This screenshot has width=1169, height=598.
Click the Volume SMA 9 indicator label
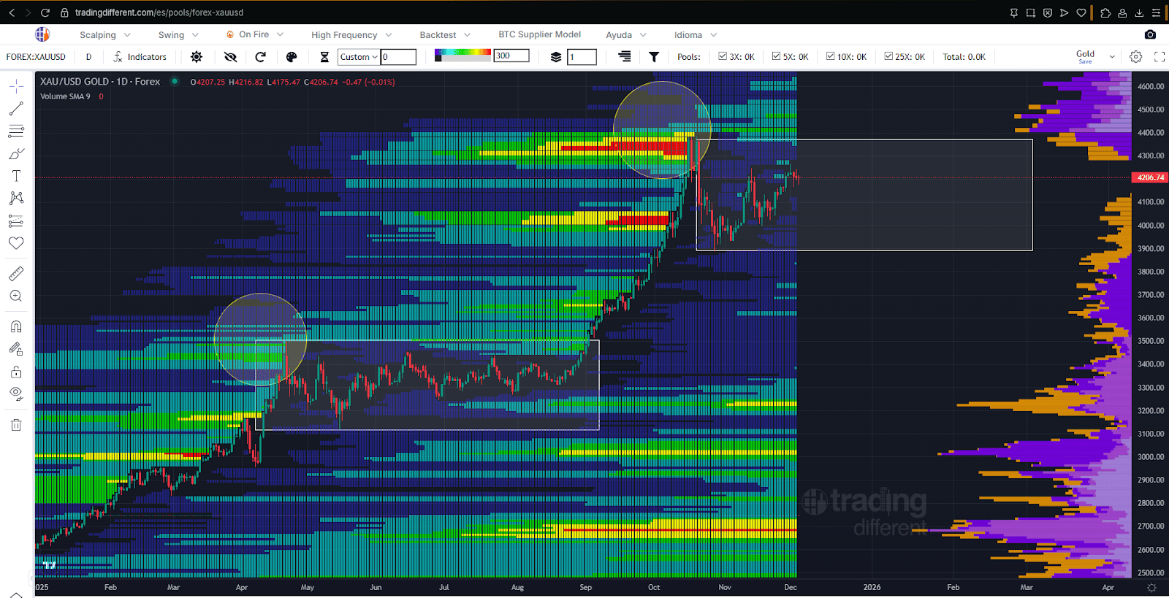click(x=65, y=96)
